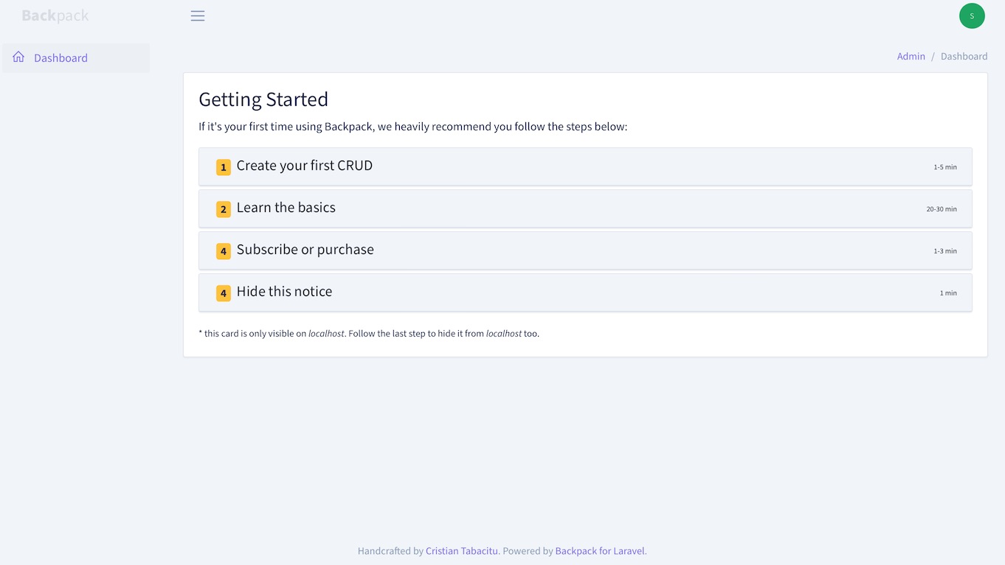The height and width of the screenshot is (565, 1005).
Task: Expand Create your first CRUD step
Action: (585, 166)
